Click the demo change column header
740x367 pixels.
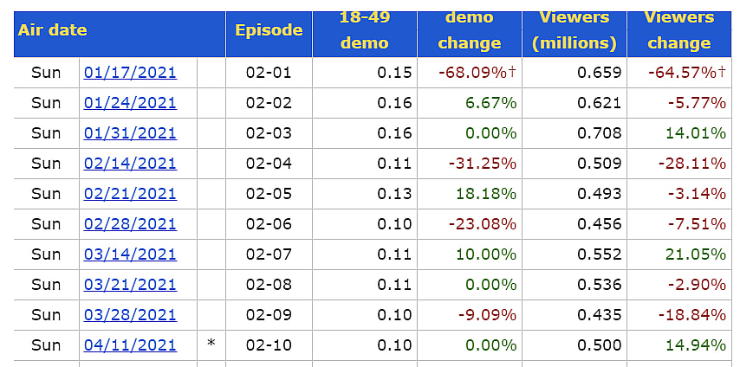tap(469, 29)
